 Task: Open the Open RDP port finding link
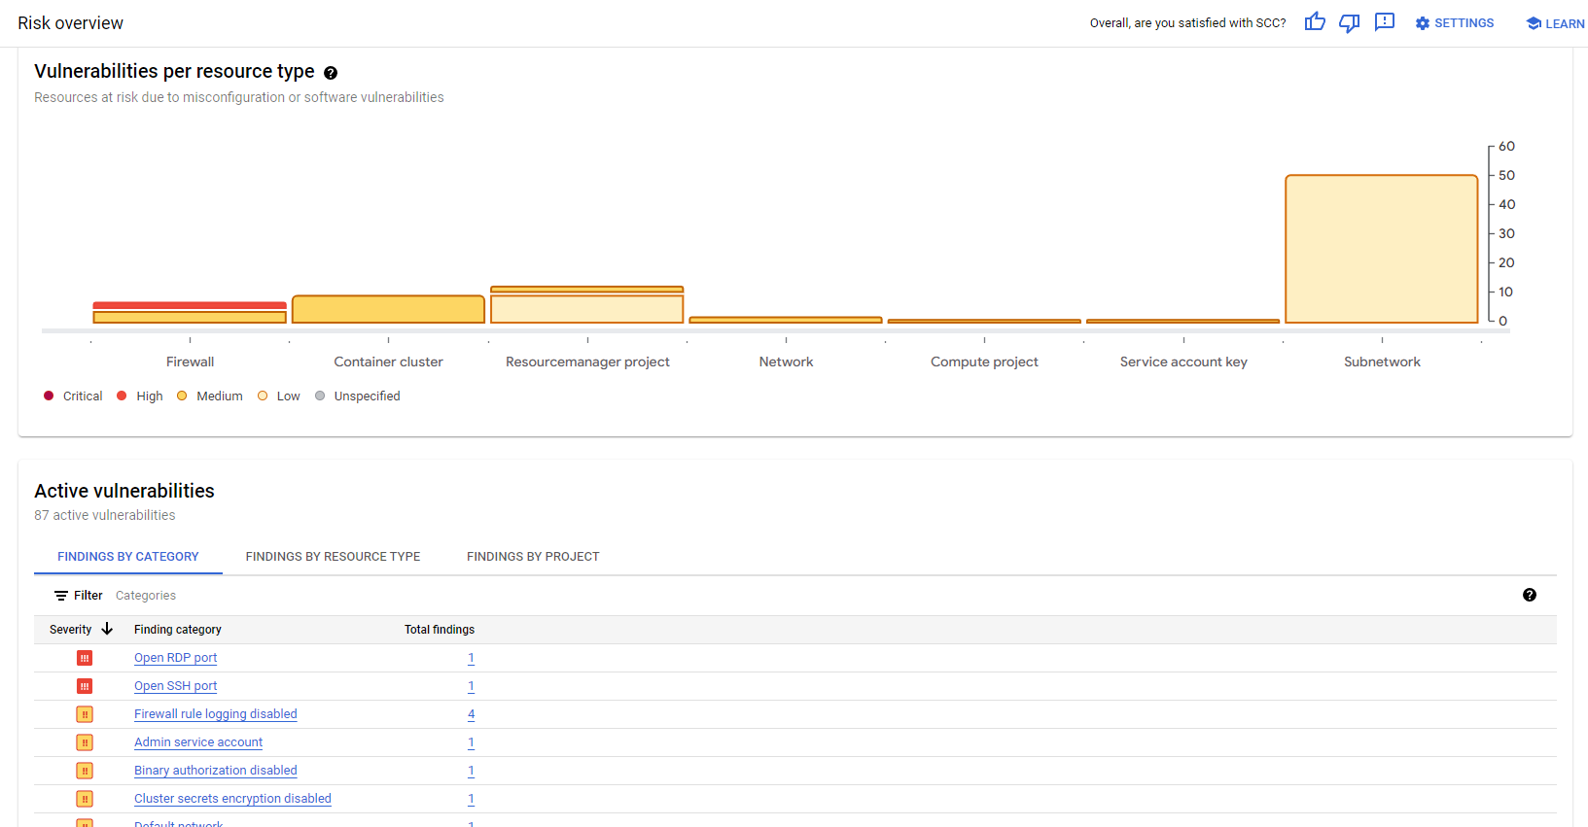pos(175,658)
